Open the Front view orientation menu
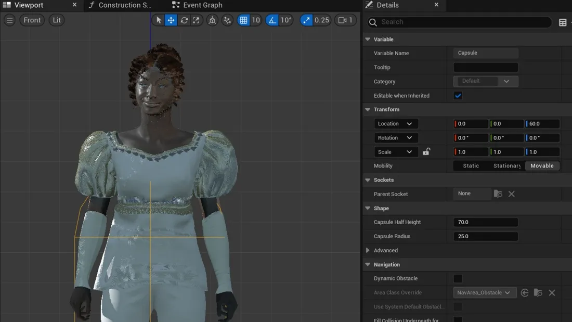 coord(32,20)
